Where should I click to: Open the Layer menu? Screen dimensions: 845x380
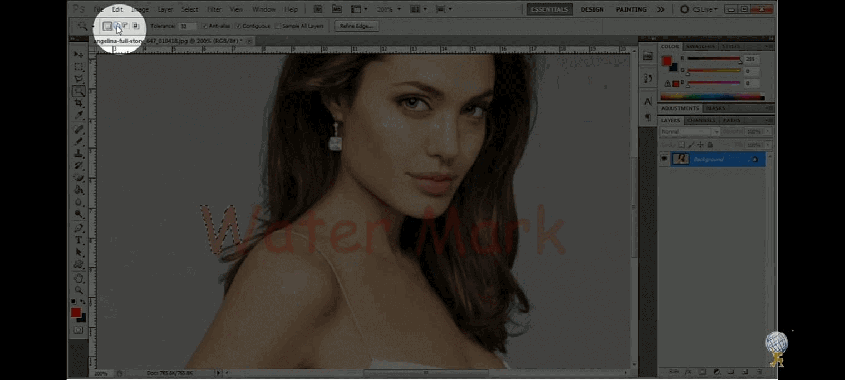point(165,9)
